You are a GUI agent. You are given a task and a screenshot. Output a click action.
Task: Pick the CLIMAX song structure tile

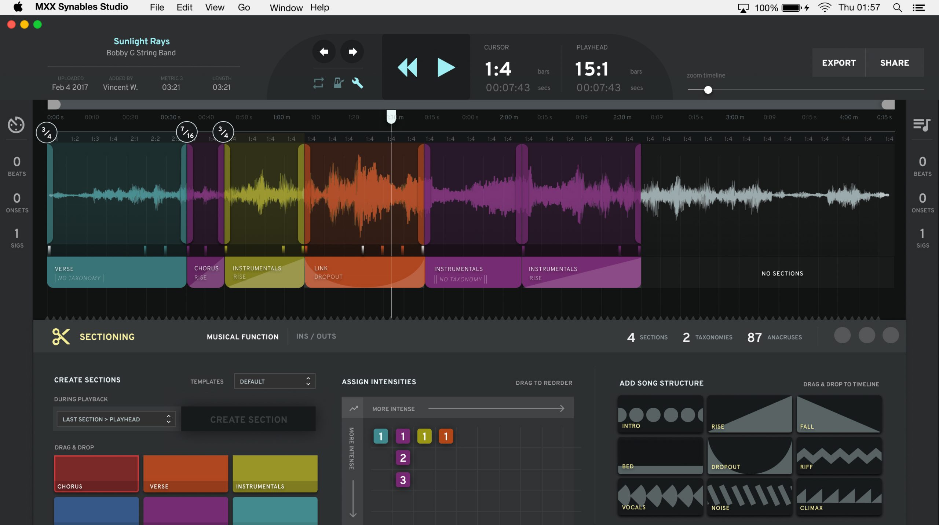point(839,496)
